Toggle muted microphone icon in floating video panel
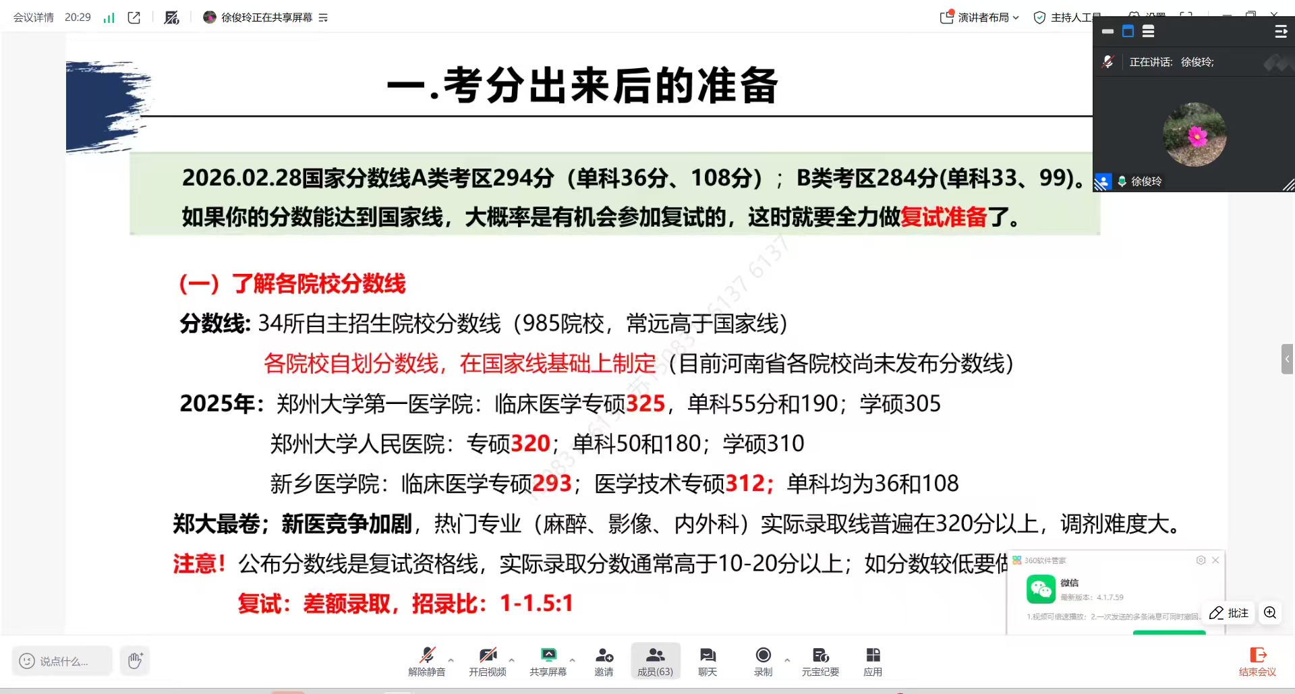1295x694 pixels. 1107,62
